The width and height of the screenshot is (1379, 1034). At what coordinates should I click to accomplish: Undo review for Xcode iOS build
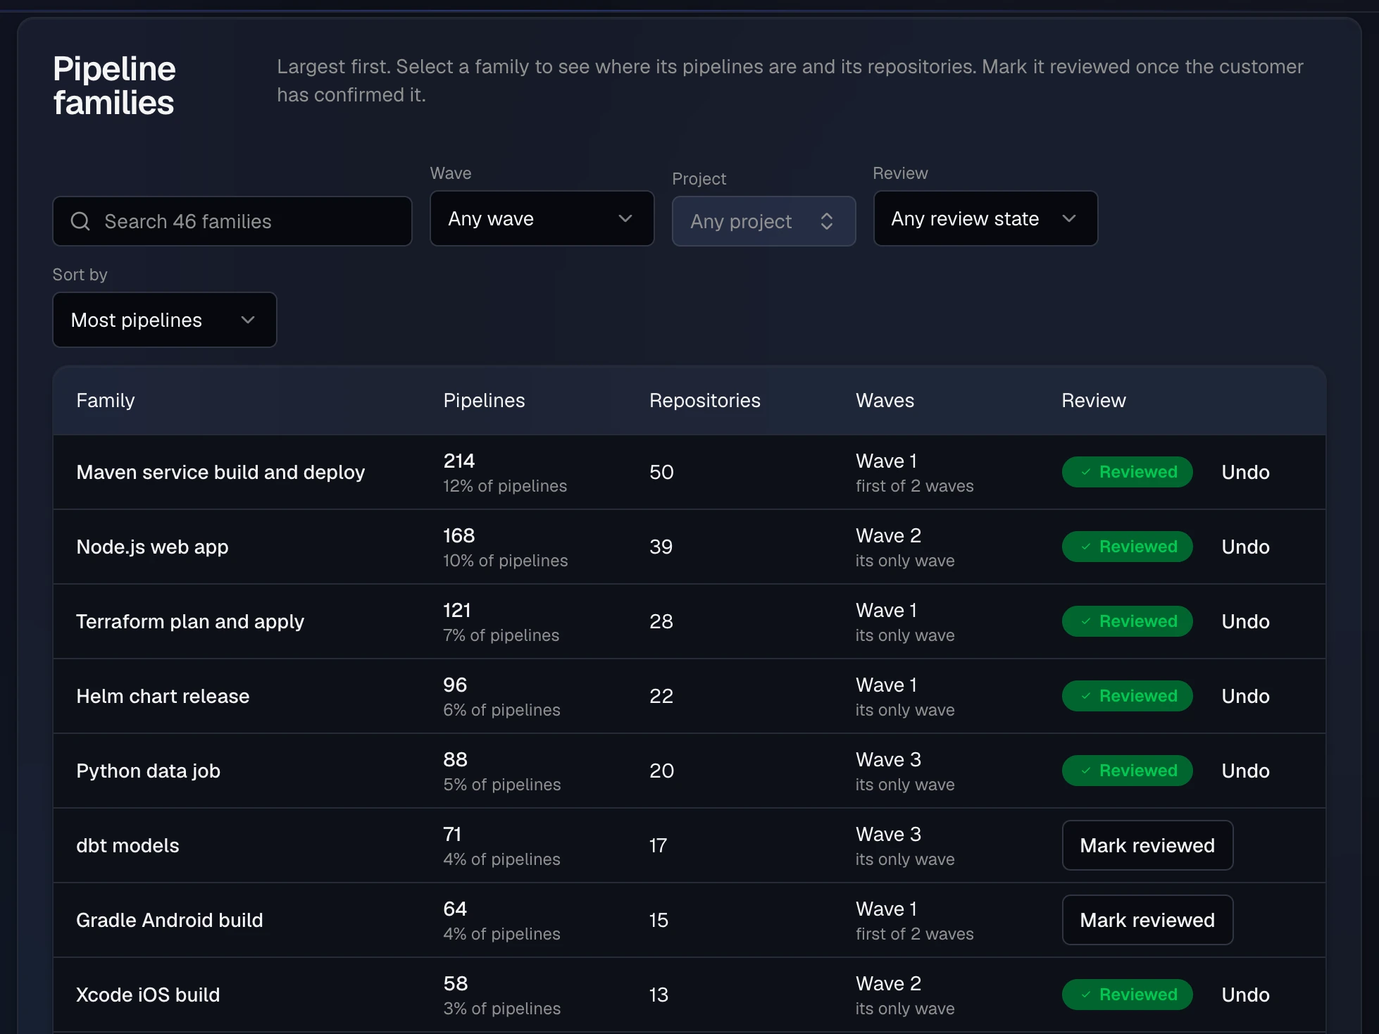point(1245,995)
